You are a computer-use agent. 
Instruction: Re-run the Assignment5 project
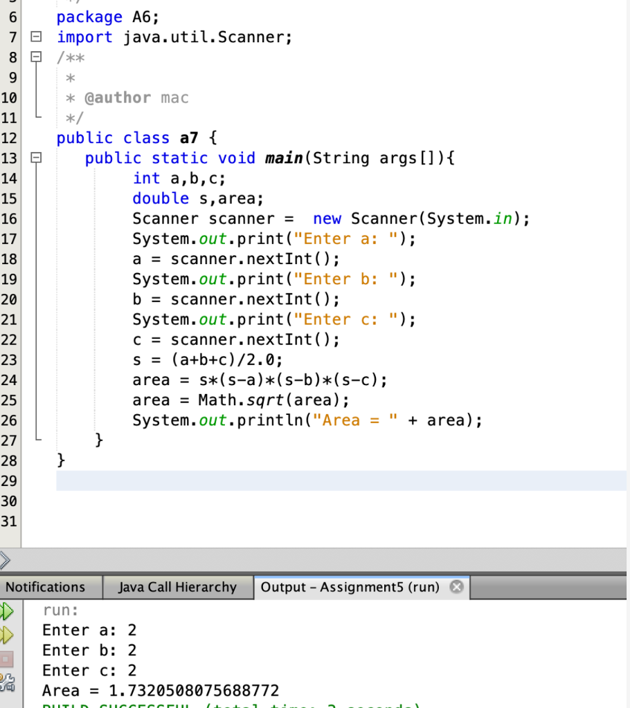pyautogui.click(x=6, y=610)
